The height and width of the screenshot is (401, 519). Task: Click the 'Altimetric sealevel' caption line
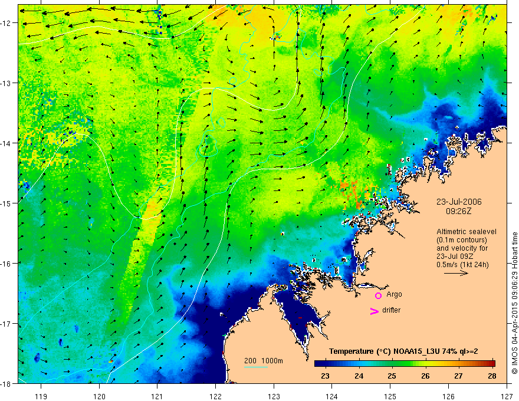pos(467,232)
